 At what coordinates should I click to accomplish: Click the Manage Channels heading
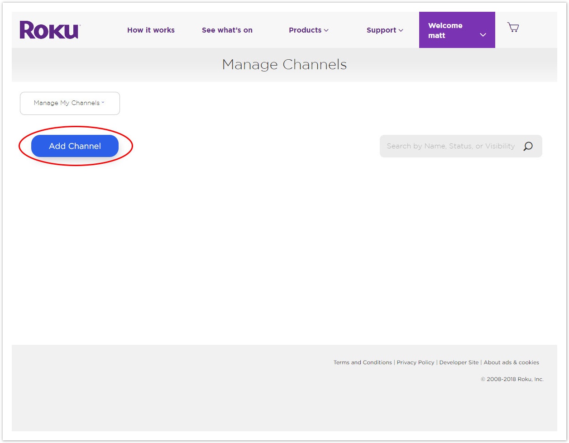click(x=284, y=65)
